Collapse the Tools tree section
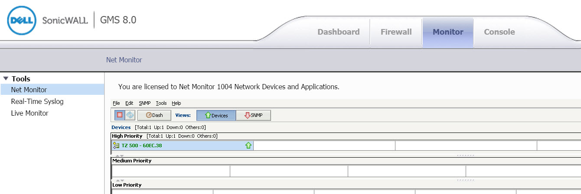 pyautogui.click(x=6, y=78)
